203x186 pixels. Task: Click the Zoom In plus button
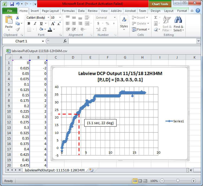[x=194, y=181]
